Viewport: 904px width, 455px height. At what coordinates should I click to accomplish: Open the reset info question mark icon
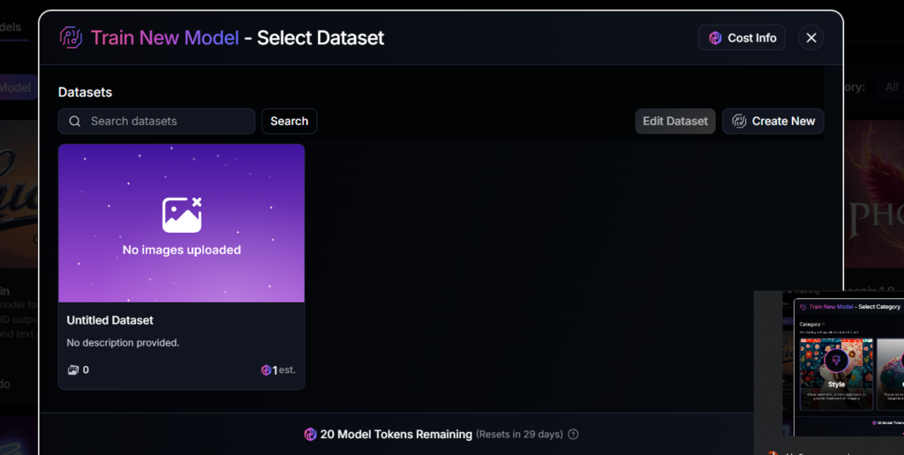(x=573, y=435)
